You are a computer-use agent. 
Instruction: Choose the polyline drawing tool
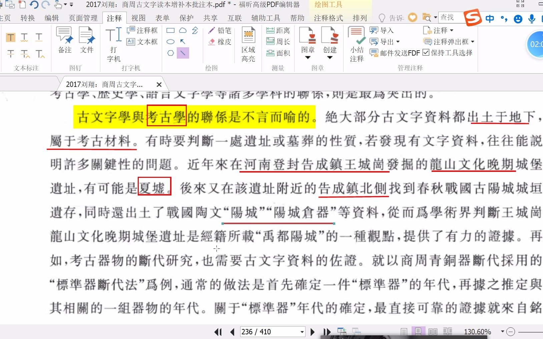click(195, 31)
